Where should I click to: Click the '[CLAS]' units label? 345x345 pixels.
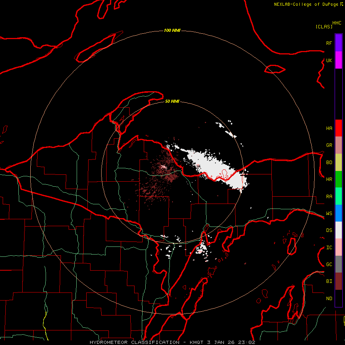(324, 26)
